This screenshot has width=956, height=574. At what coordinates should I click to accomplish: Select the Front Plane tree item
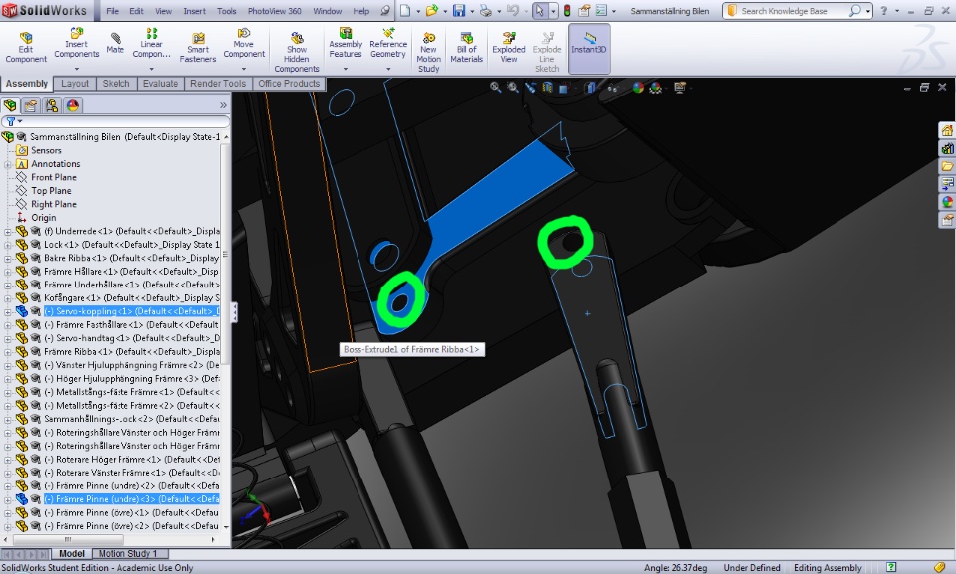(54, 177)
